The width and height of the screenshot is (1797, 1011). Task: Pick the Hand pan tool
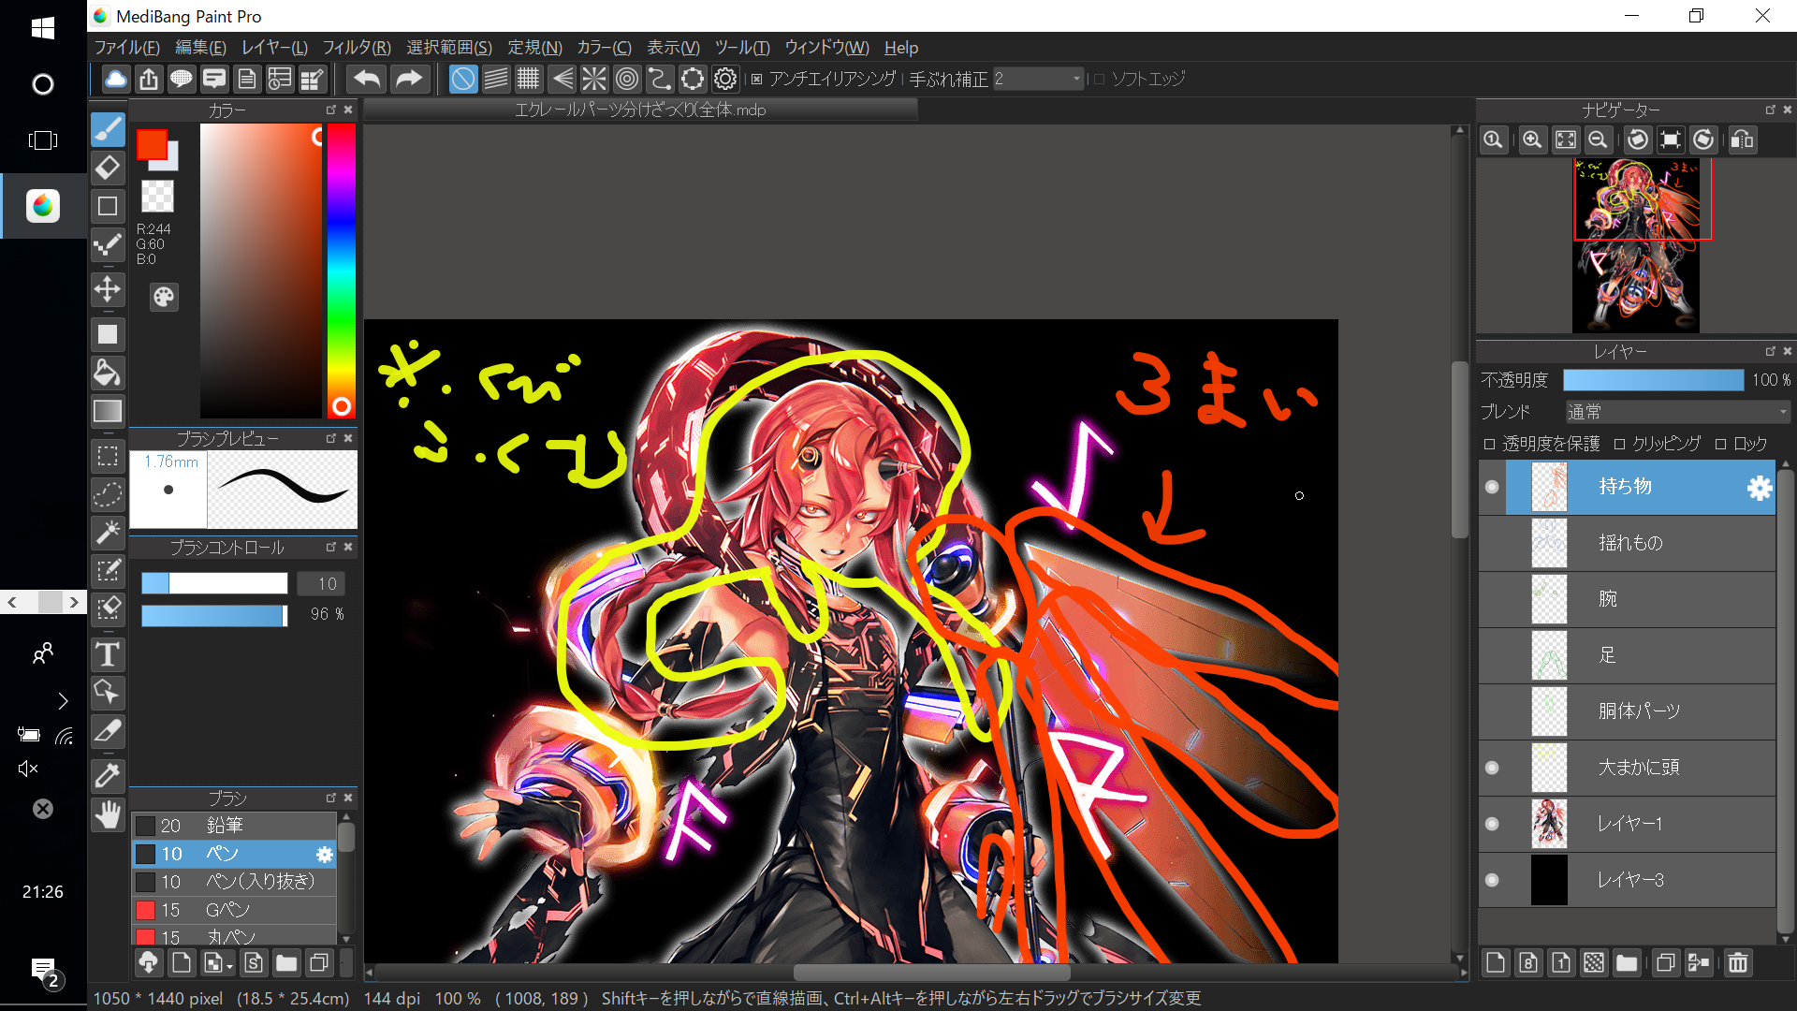point(108,815)
